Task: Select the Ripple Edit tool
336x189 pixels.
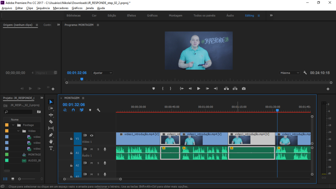Action: [x=51, y=115]
